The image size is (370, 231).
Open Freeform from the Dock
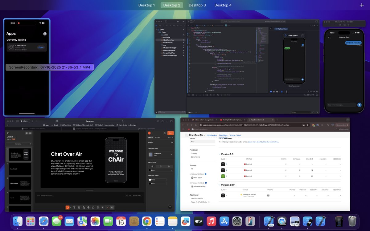point(186,221)
